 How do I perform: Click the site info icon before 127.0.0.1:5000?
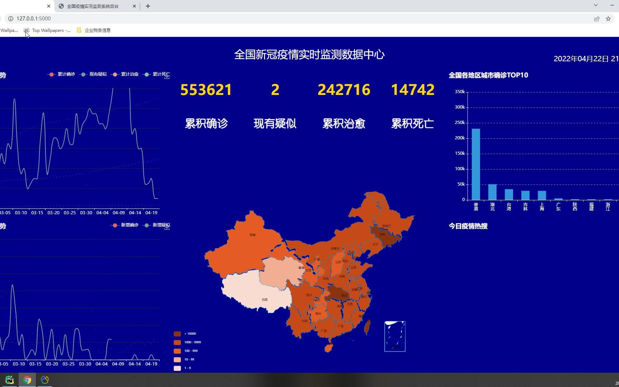11,19
